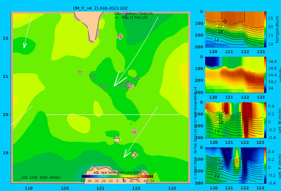Click longitude tick 119 on main map
This screenshot has height=191, width=281.
tap(29, 188)
